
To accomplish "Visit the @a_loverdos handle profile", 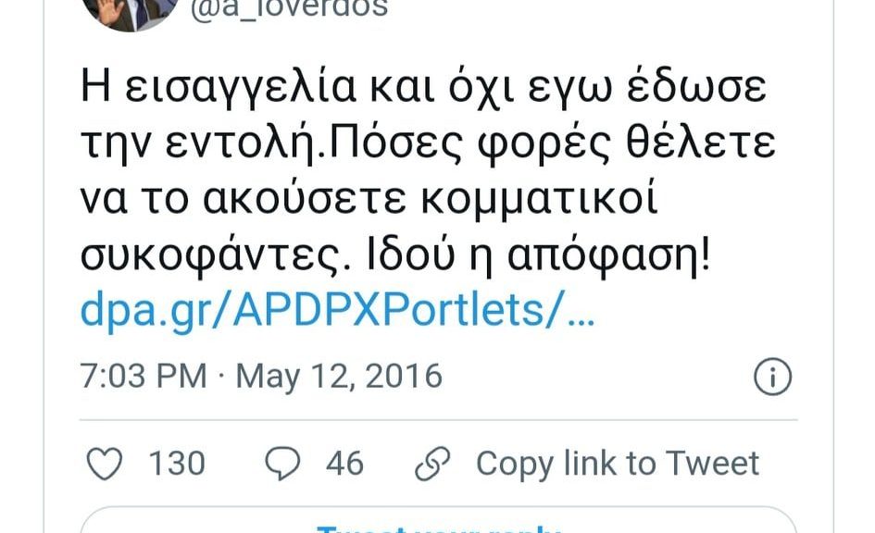I will tap(289, 8).
